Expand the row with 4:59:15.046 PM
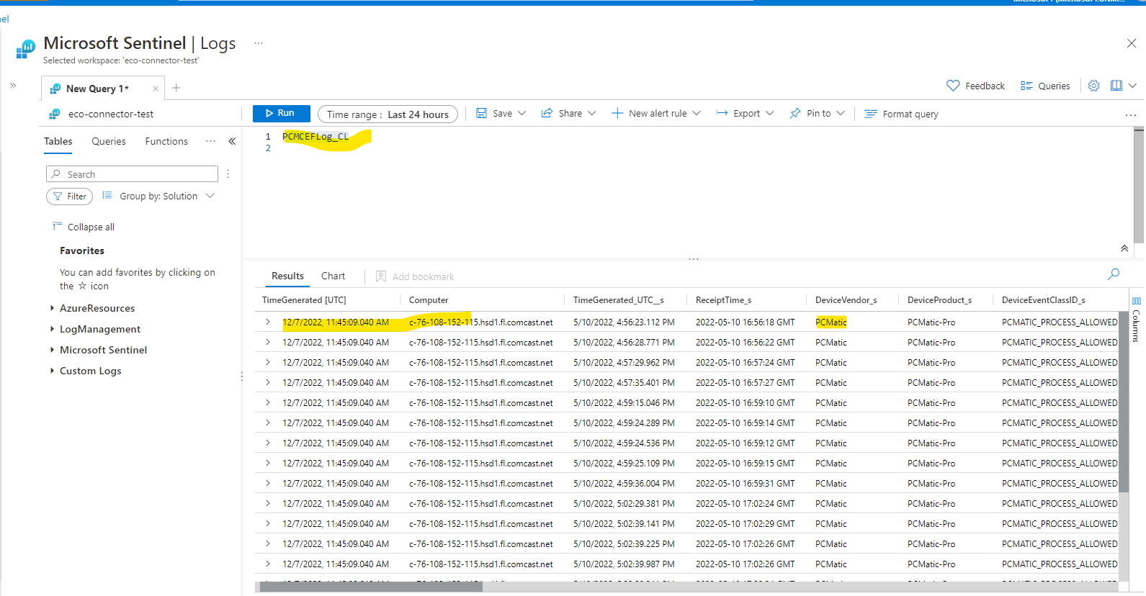The height and width of the screenshot is (596, 1146). click(268, 402)
